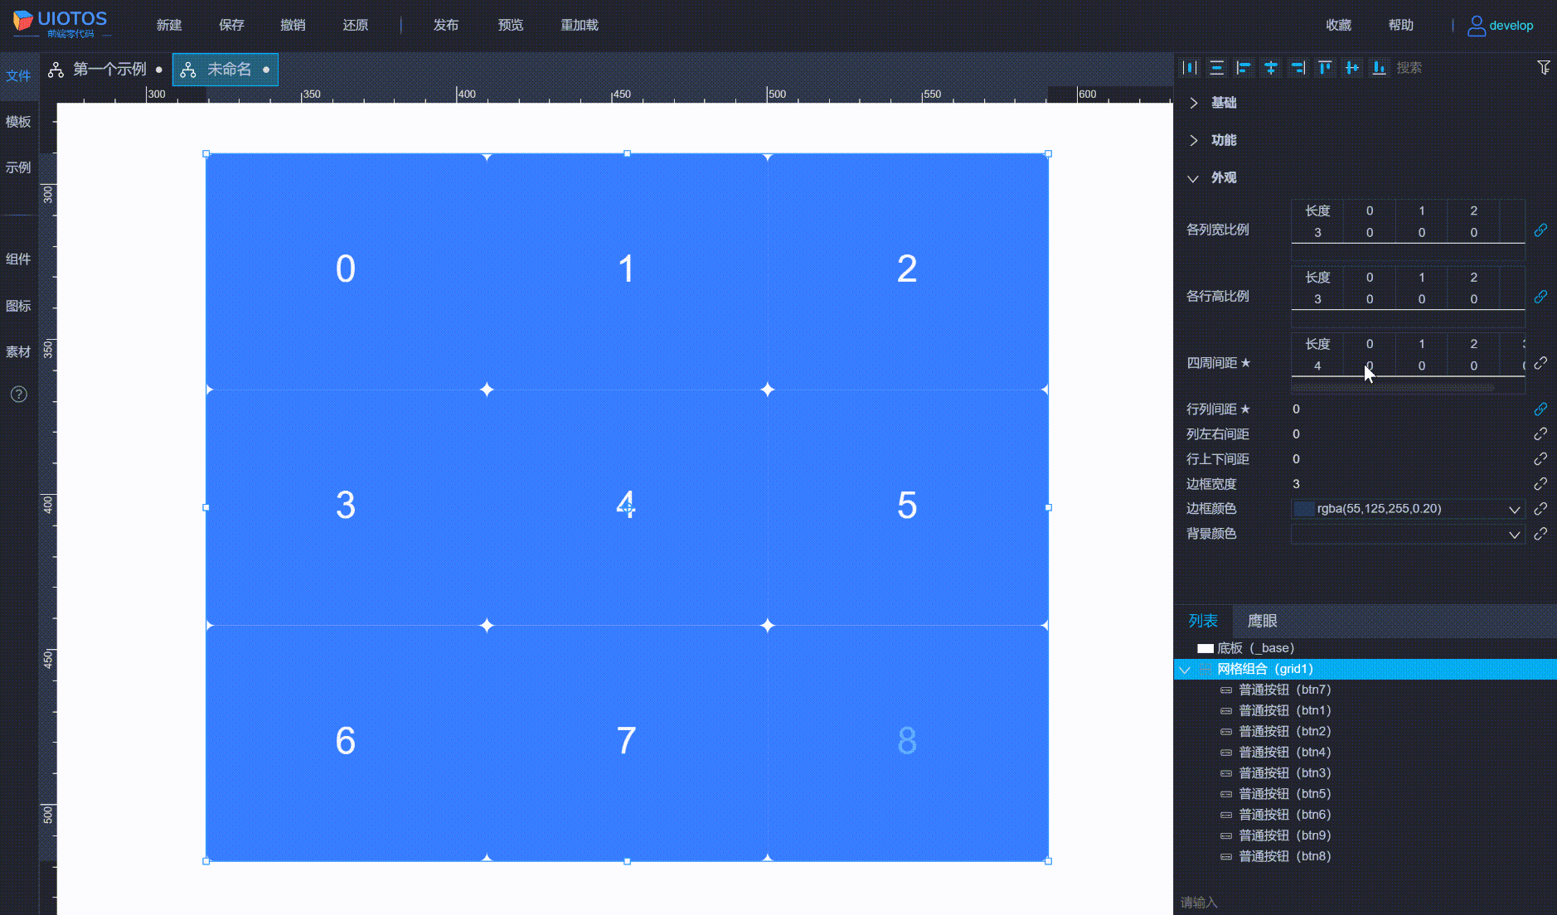Click the 搜索 property search field
This screenshot has height=915, width=1557.
tap(1461, 68)
